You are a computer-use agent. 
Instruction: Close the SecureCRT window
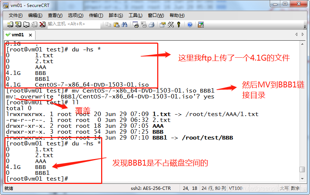[299, 4]
